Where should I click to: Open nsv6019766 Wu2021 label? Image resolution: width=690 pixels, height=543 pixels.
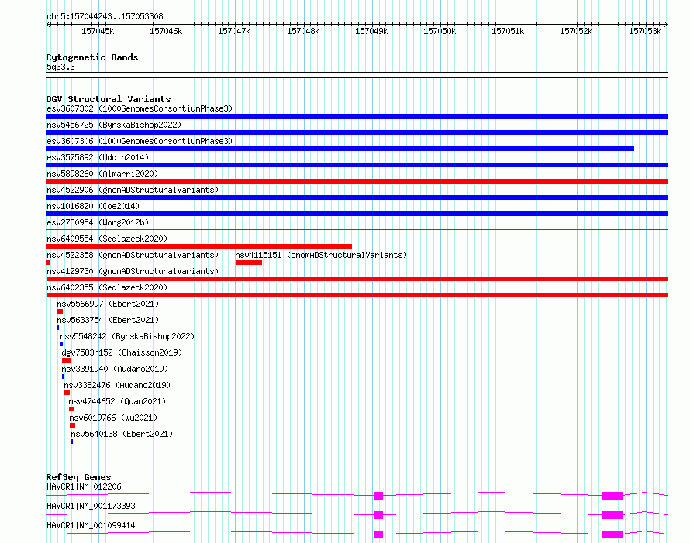113,418
